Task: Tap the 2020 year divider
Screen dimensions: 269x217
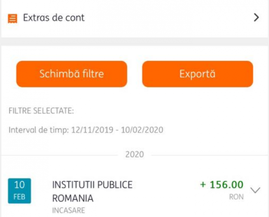Action: (134, 154)
